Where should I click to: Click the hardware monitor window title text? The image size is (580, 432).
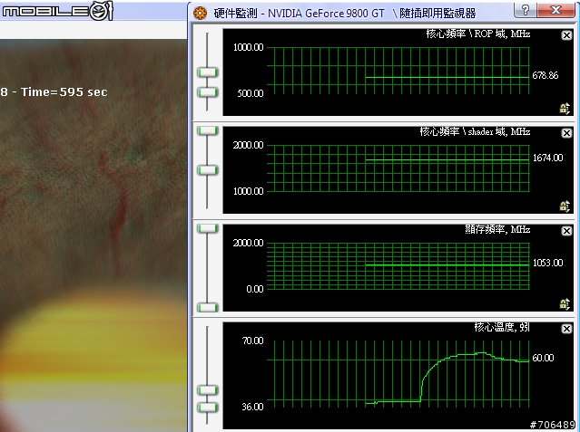tap(345, 14)
